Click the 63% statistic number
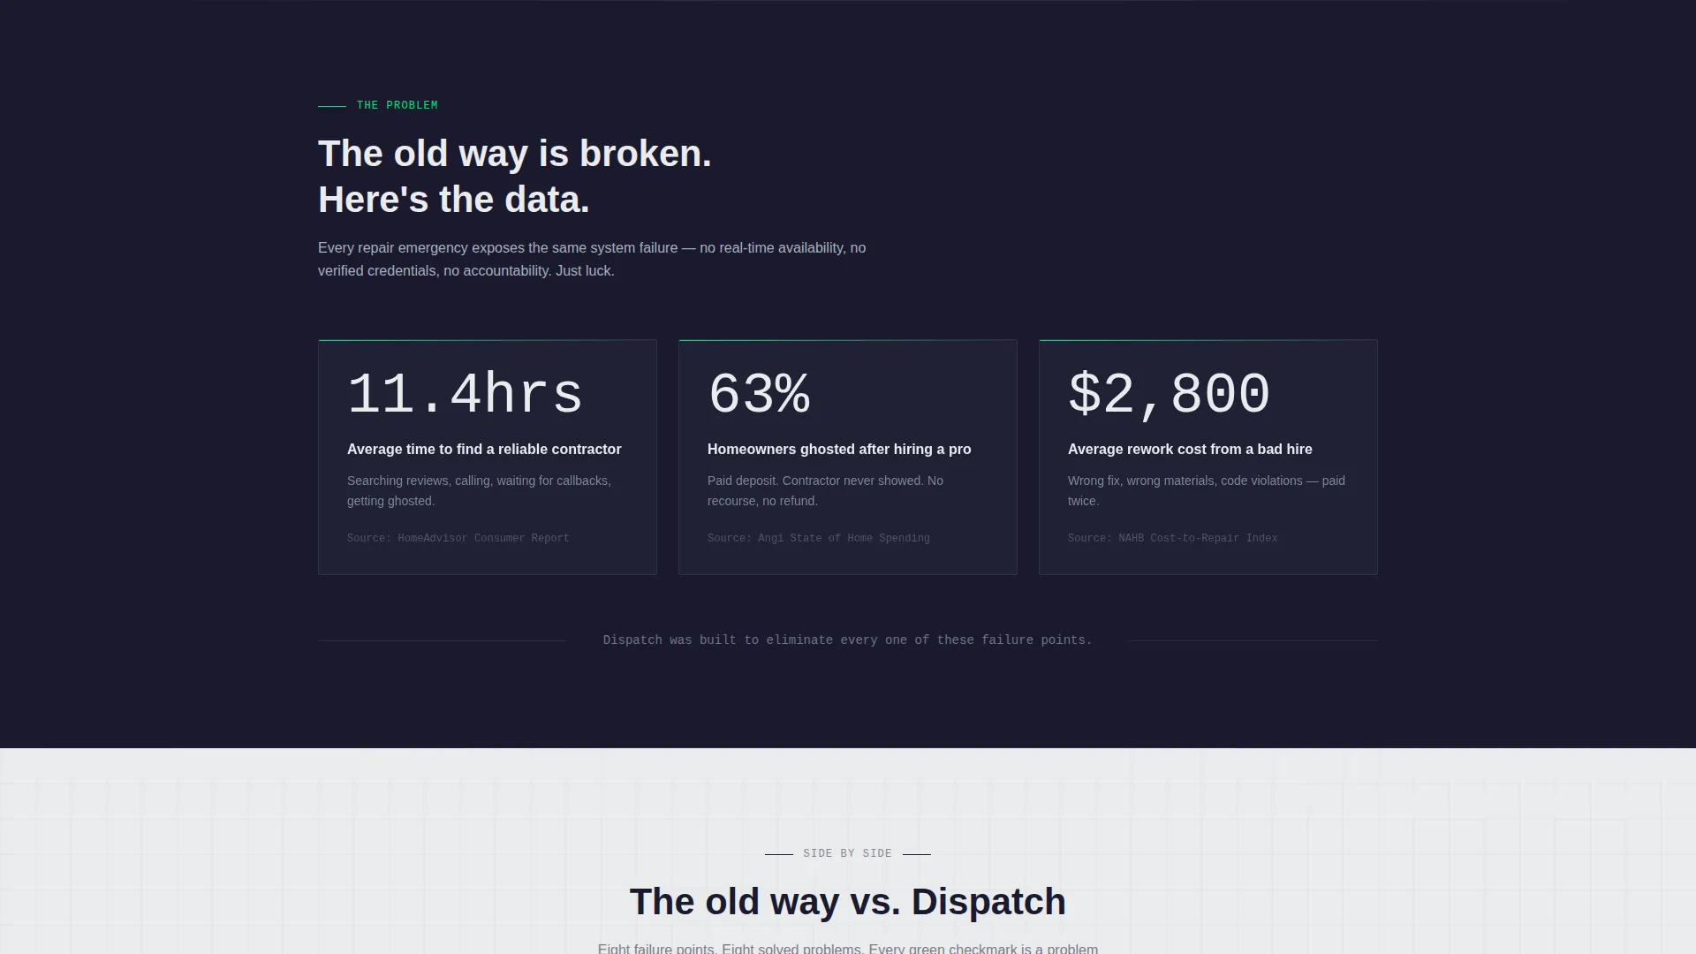This screenshot has height=954, width=1696. (x=759, y=395)
